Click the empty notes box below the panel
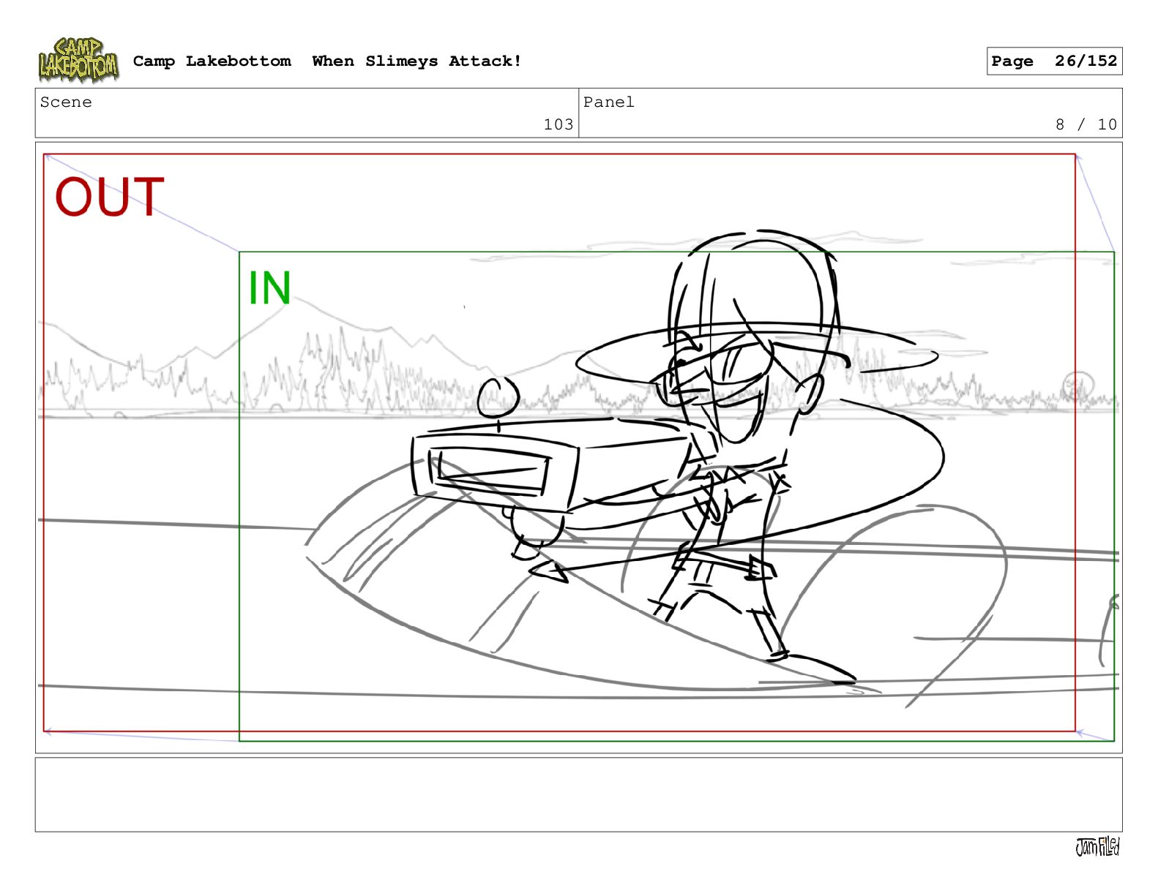Viewport: 1158px width, 896px height. [578, 794]
